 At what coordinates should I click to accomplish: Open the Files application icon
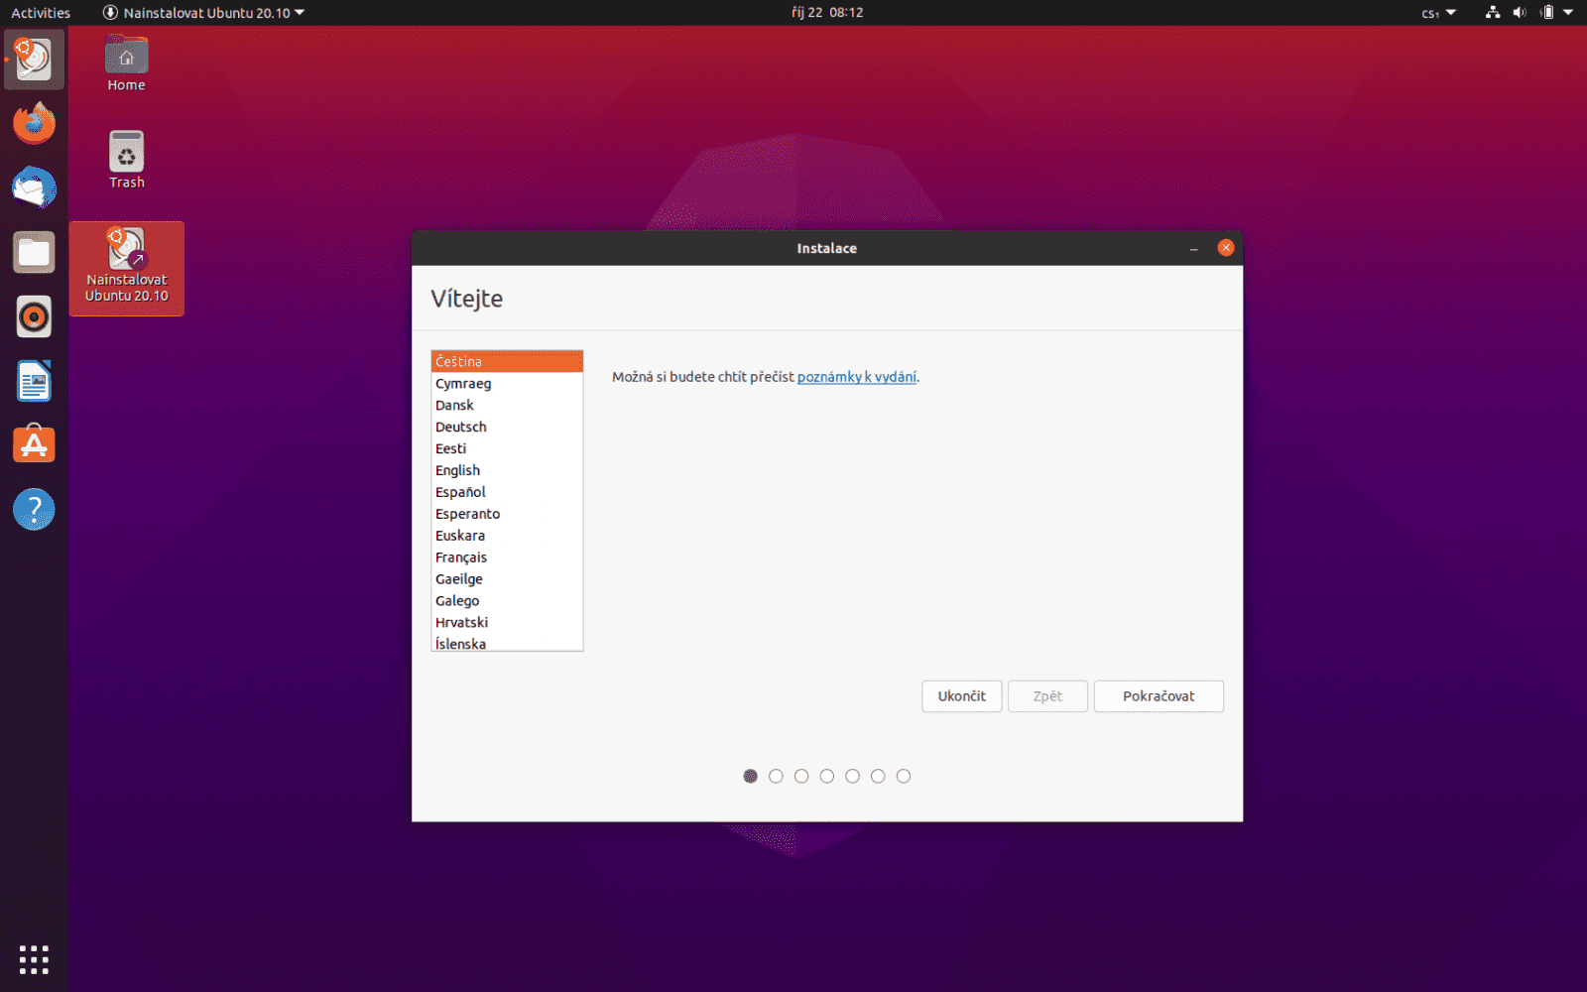tap(34, 252)
